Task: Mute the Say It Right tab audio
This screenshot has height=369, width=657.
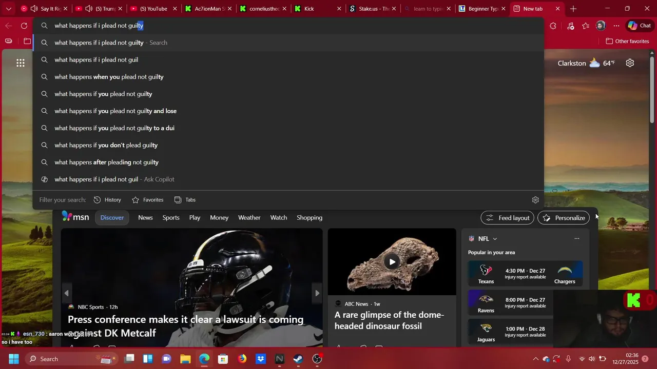Action: pyautogui.click(x=34, y=9)
